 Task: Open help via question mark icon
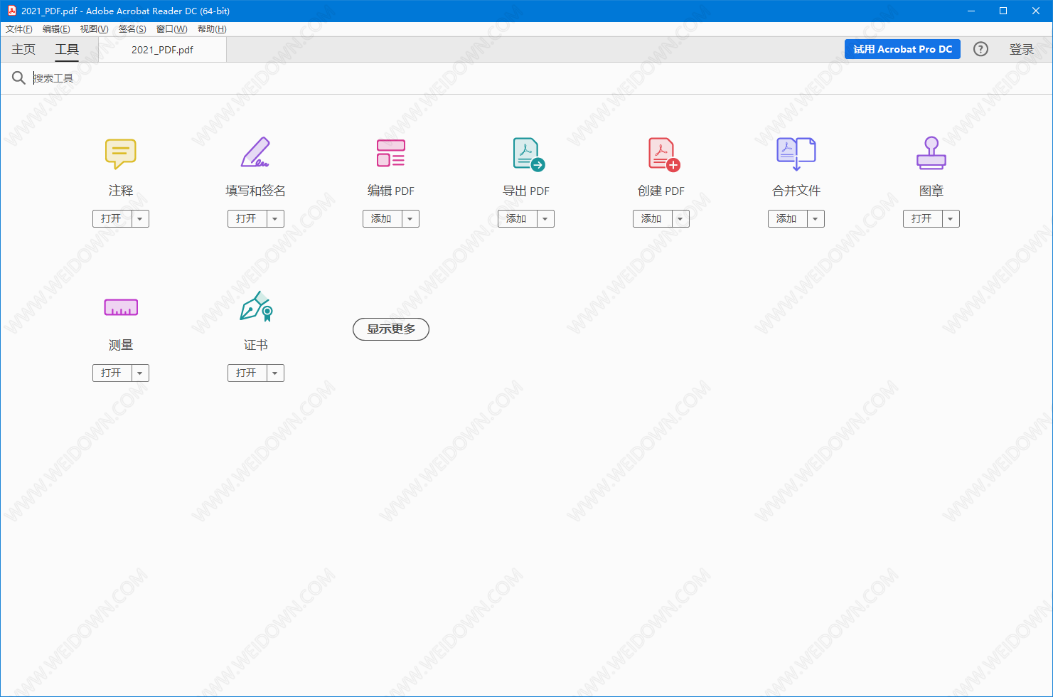tap(980, 49)
